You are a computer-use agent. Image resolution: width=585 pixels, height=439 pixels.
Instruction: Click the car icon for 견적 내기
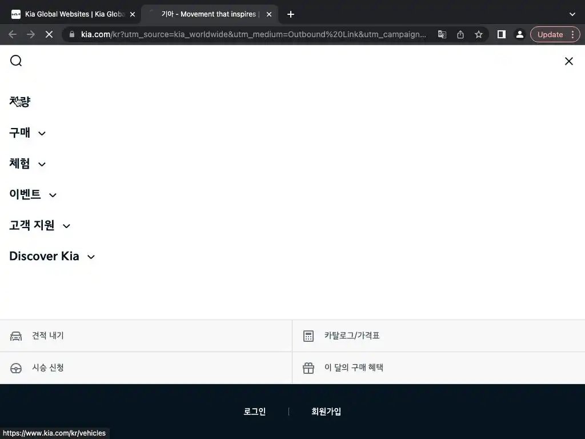coord(15,336)
